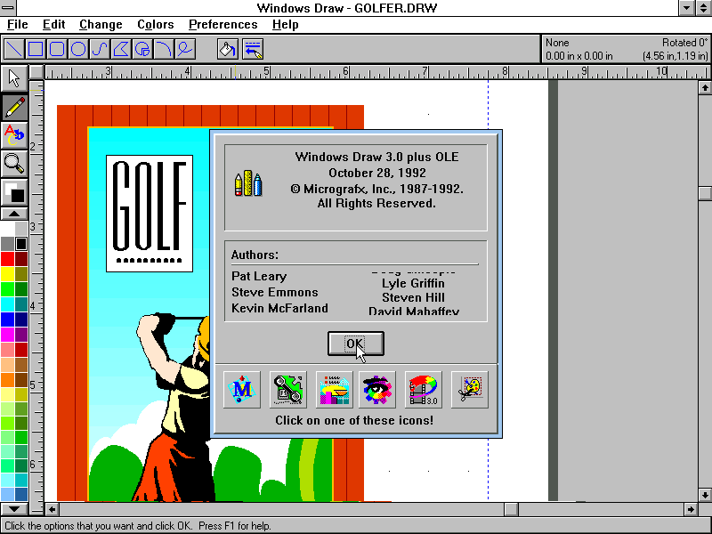The height and width of the screenshot is (534, 712).
Task: Pick the navy blue palette swatch
Action: [20, 320]
